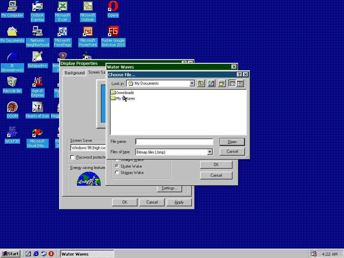The image size is (344, 258).
Task: Select the My Pictures folder
Action: tap(123, 98)
